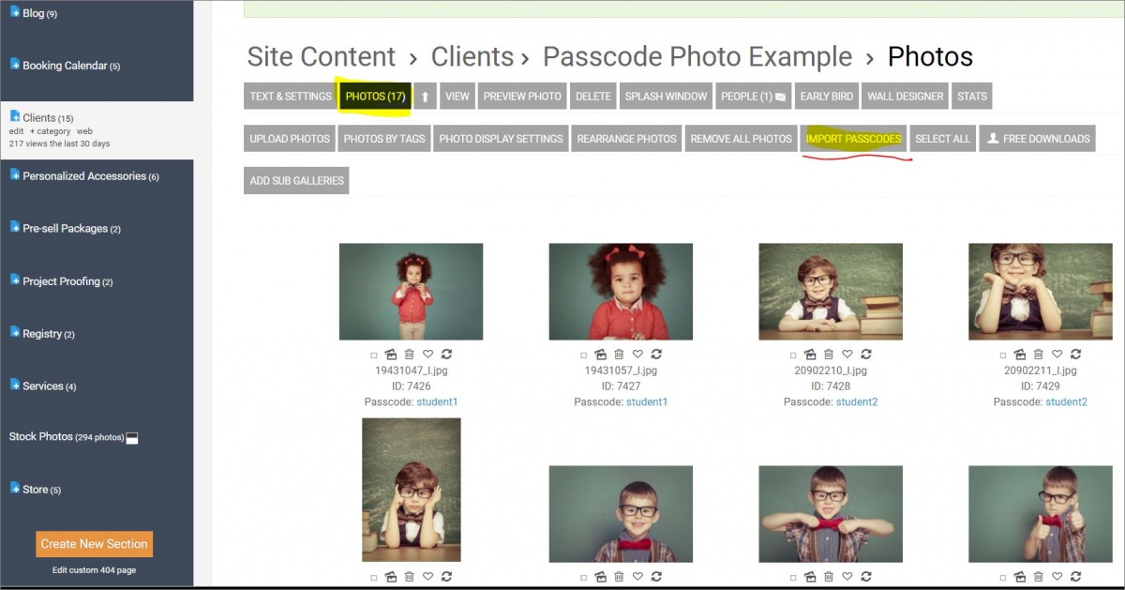
Task: Click the heart icon for 20902210_l.jpg
Action: (x=847, y=354)
